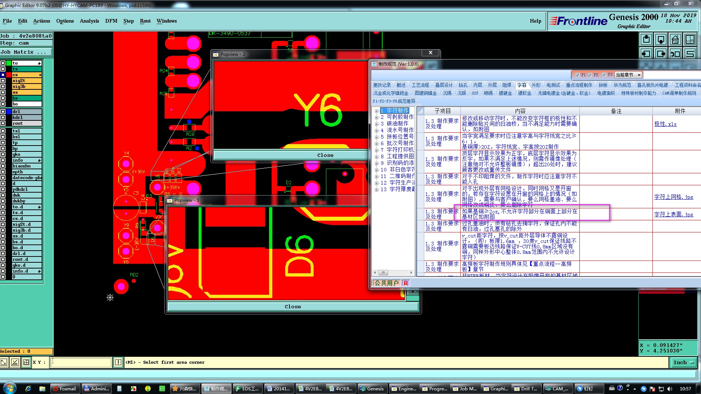This screenshot has height=394, width=701.
Task: Click the XY coordinate input field
Action: tap(80, 362)
